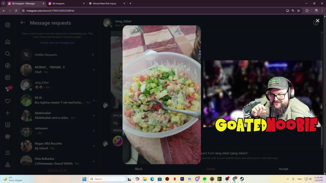Click Hidden Requests crossed-eye icon
326x183 pixels.
26,55
